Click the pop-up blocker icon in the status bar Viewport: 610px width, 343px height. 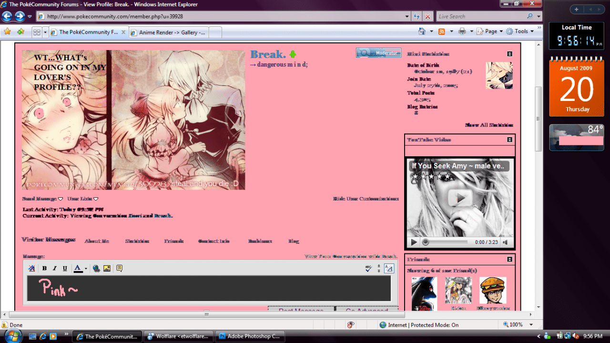click(x=351, y=325)
